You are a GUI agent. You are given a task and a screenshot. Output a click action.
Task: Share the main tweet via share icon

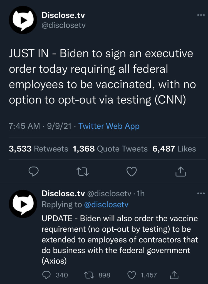(x=180, y=172)
